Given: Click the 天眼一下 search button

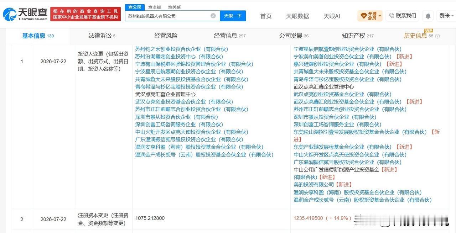Looking at the screenshot, I should click(x=233, y=16).
